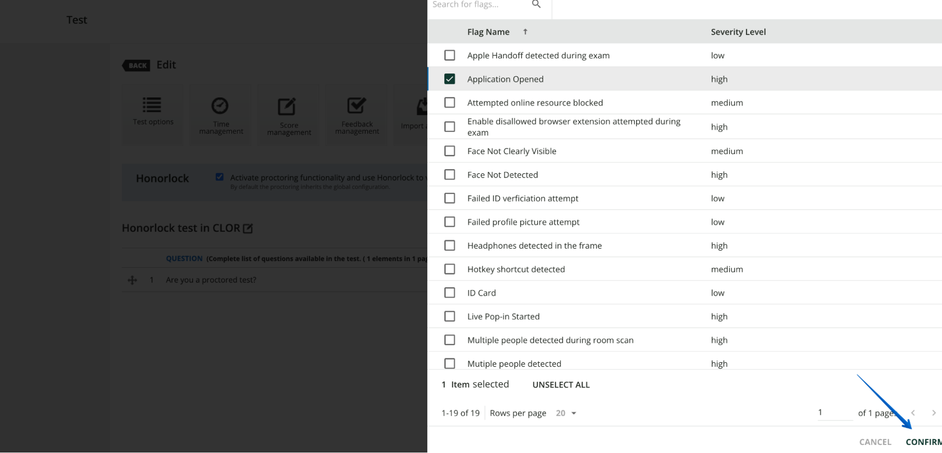This screenshot has width=942, height=453.
Task: Open Rows per page dropdown
Action: (x=566, y=413)
